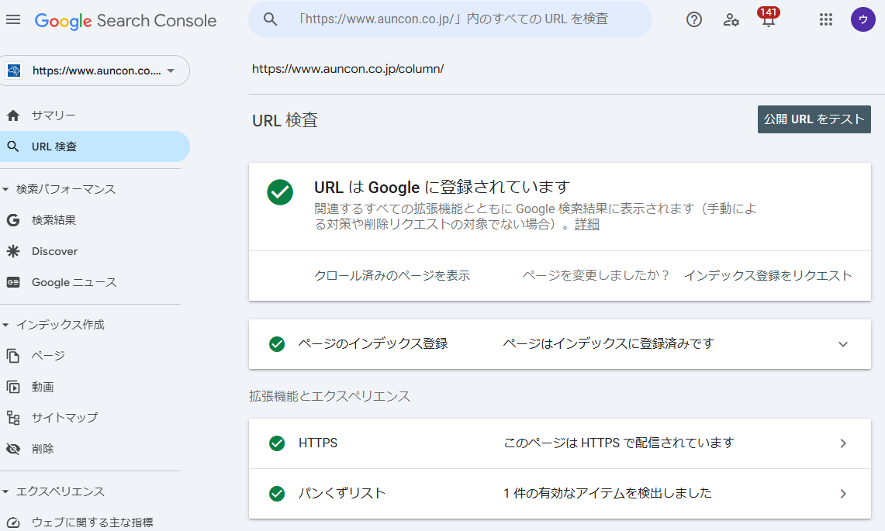Screen dimensions: 885x531
Task: Click the video icon beside 動画
Action: tap(13, 387)
